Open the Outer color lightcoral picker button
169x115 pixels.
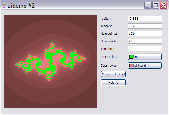[x=145, y=65]
